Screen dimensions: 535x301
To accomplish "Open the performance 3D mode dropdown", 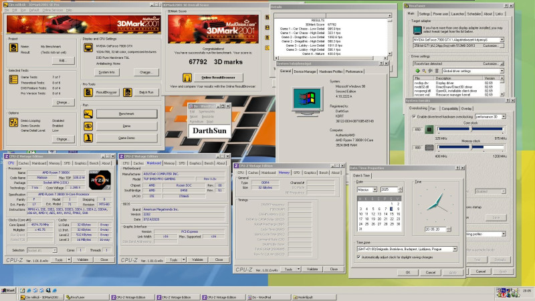I will tap(504, 116).
